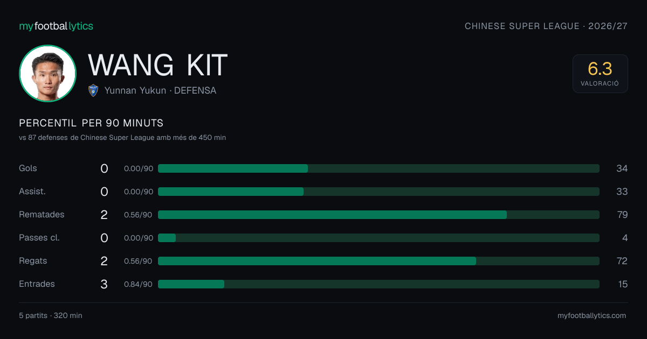Viewport: 647px width, 339px height.
Task: Click the 6.3 Valoració rating box
Action: pos(600,74)
